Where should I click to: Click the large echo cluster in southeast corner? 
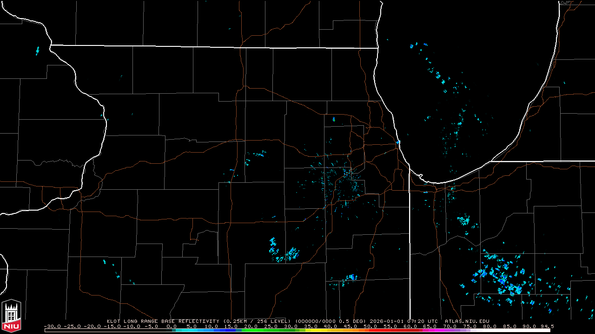[504, 278]
